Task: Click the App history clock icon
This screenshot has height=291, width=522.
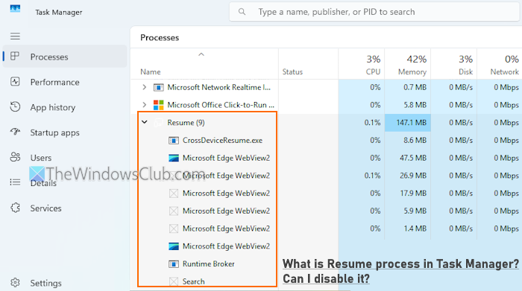Action: point(15,107)
